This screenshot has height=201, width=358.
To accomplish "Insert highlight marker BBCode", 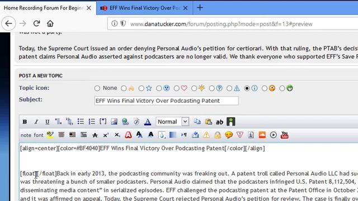I will tap(50, 135).
